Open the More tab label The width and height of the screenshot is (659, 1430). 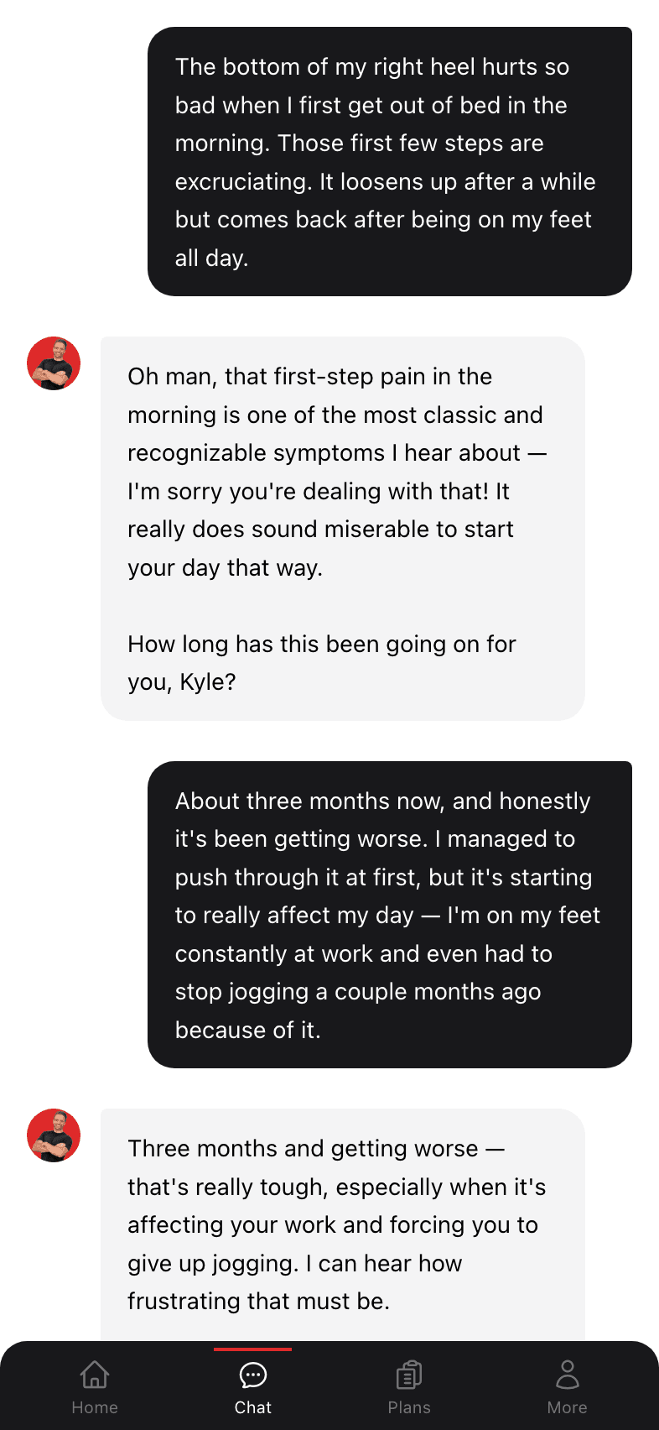[568, 1407]
